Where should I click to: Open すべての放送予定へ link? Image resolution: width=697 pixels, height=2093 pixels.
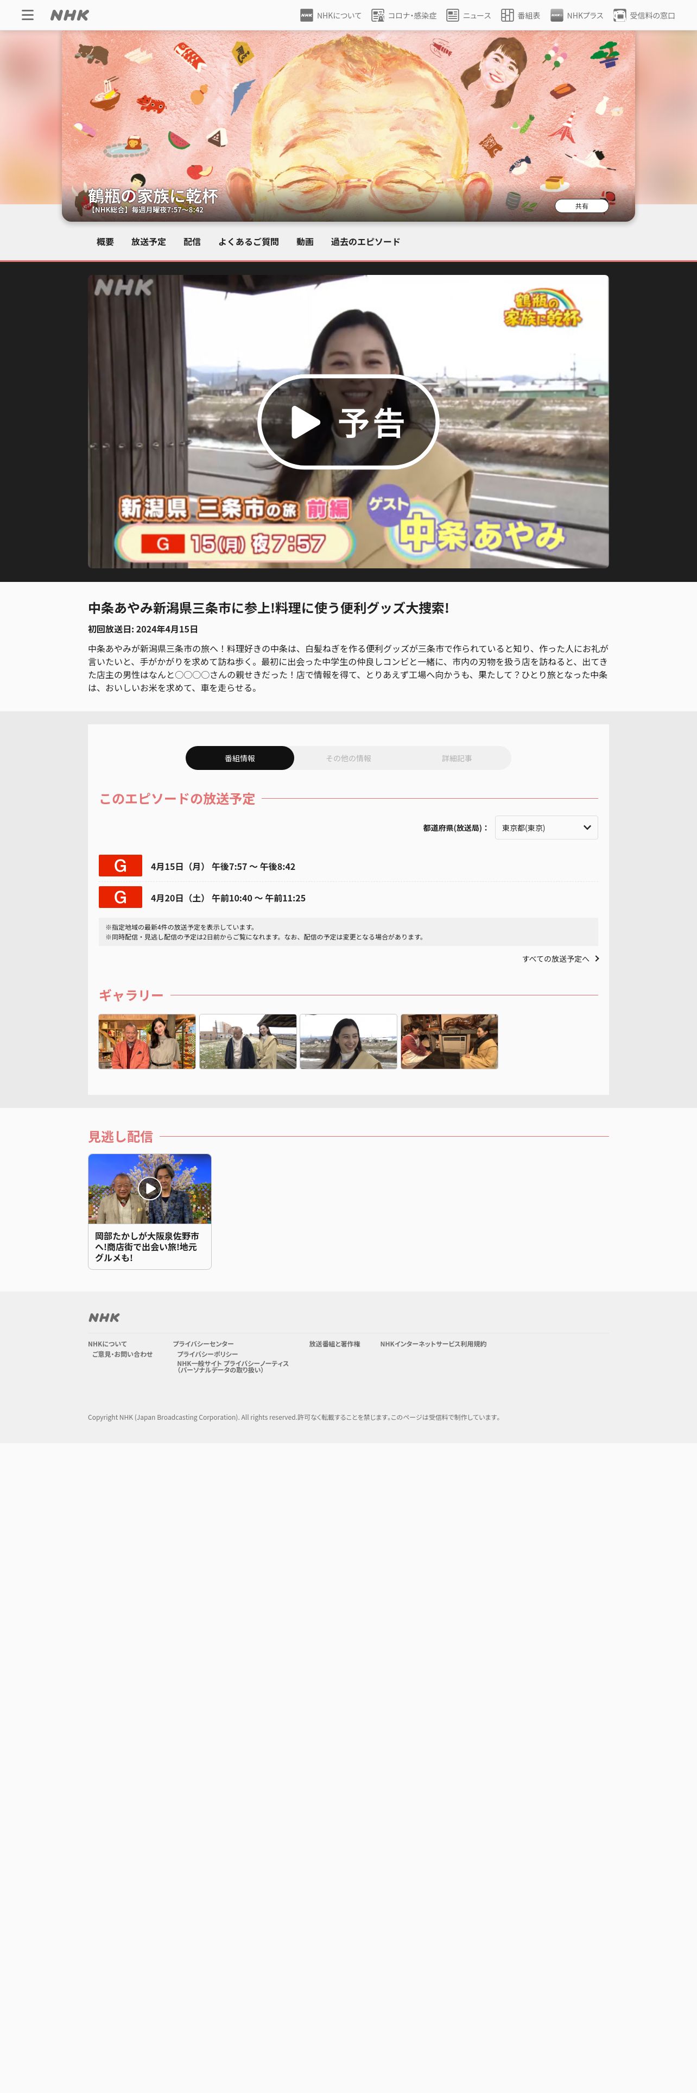[x=561, y=960]
